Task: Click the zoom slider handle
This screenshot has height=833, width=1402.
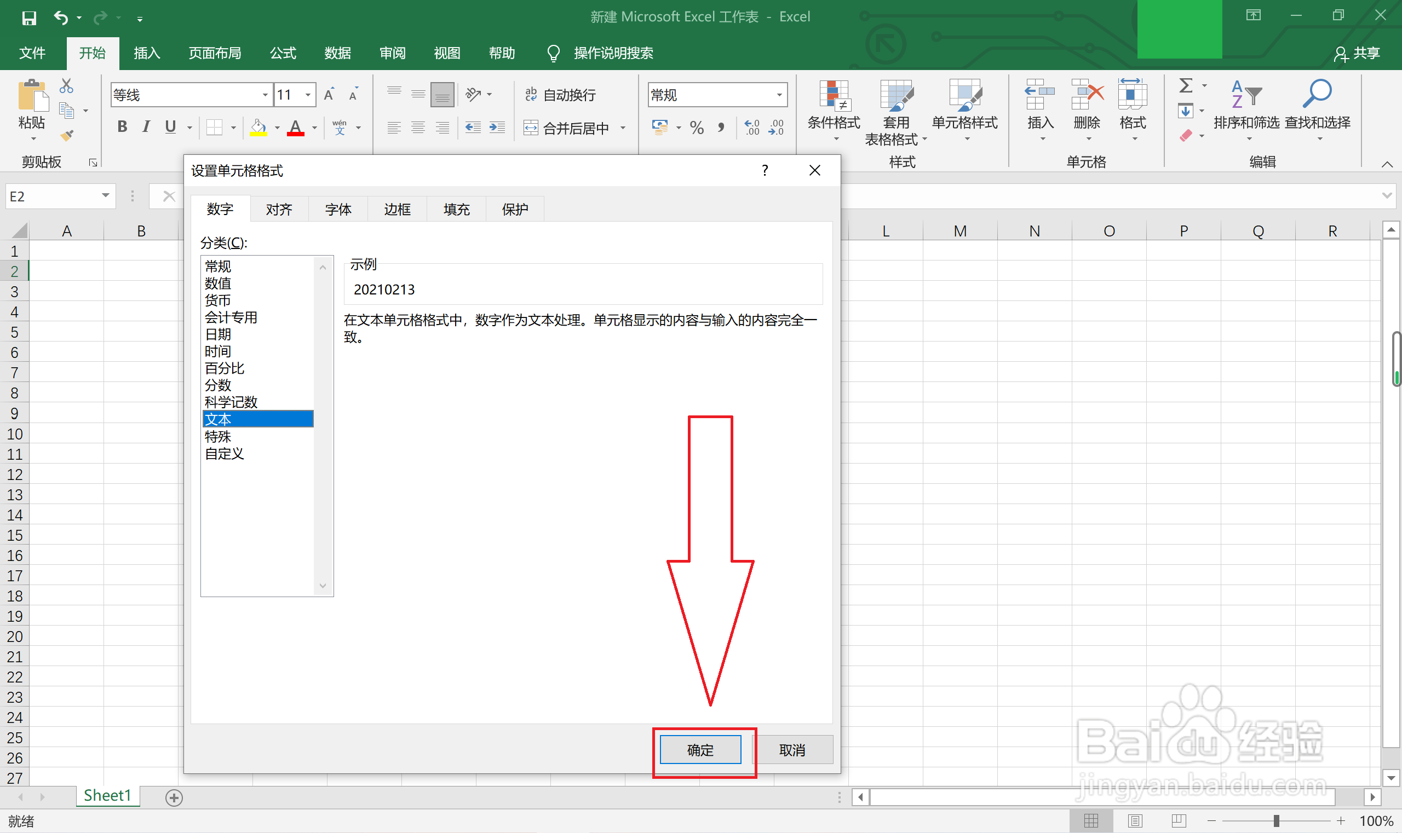Action: (1276, 821)
